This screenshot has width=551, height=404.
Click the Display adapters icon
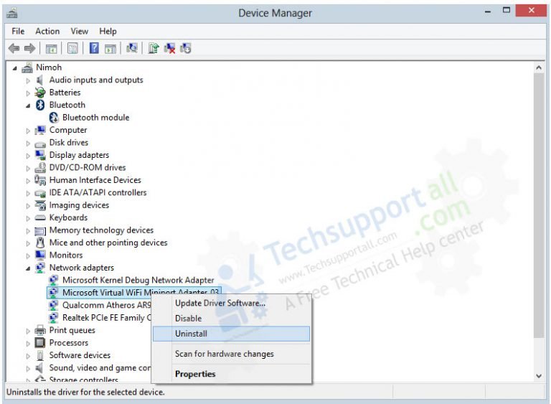40,155
